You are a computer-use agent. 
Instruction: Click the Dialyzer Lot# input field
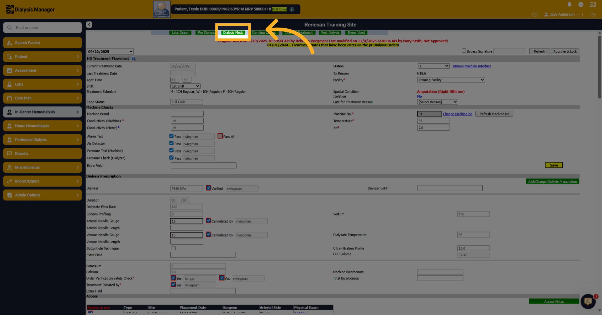pyautogui.click(x=450, y=188)
